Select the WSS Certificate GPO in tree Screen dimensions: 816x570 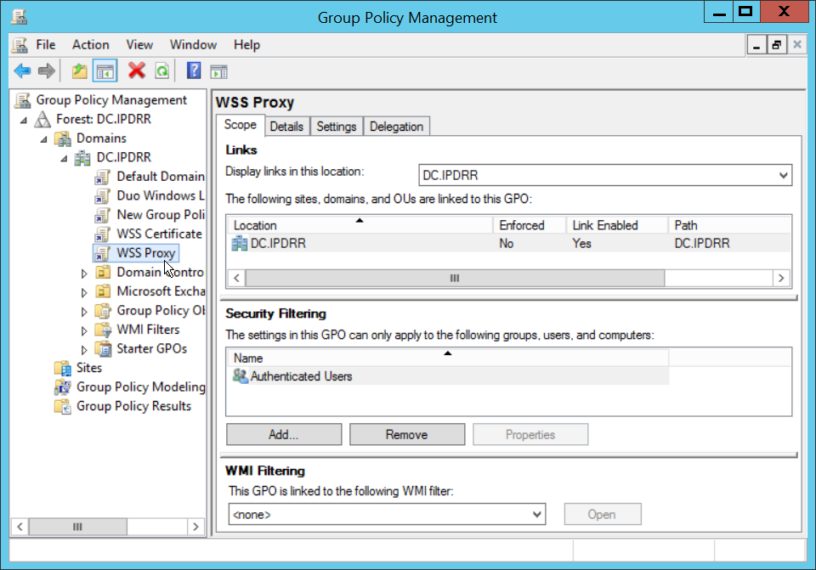tap(159, 234)
